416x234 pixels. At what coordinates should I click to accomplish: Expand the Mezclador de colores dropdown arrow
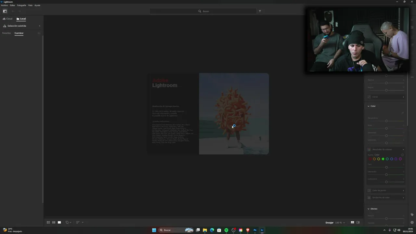[x=403, y=149]
